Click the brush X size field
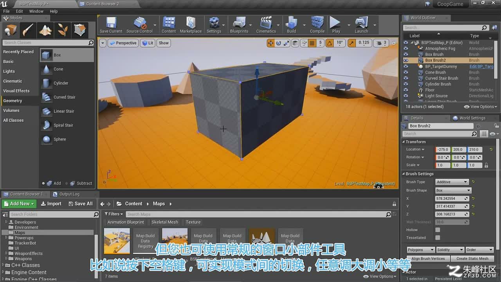501x282 pixels. [452, 199]
